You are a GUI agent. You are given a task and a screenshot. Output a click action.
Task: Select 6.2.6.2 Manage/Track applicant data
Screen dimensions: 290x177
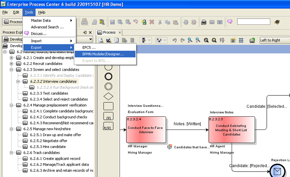59,164
